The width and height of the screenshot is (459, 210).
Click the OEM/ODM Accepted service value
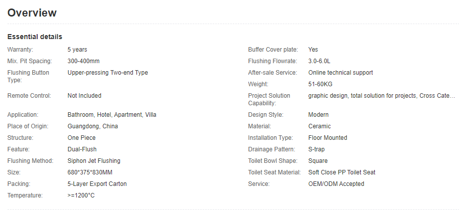tap(336, 184)
